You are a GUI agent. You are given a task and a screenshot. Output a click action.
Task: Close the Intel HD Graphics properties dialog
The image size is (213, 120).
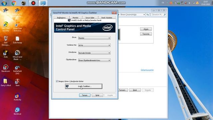point(114,13)
